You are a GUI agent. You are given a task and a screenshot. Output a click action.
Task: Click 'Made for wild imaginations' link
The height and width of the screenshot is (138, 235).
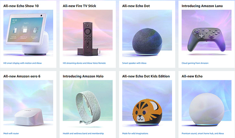[135, 133]
